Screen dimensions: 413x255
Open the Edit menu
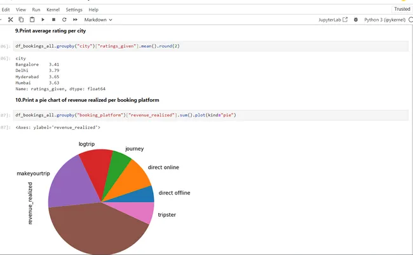pyautogui.click(x=6, y=10)
